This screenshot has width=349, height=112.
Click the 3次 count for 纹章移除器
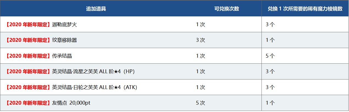(x=201, y=40)
